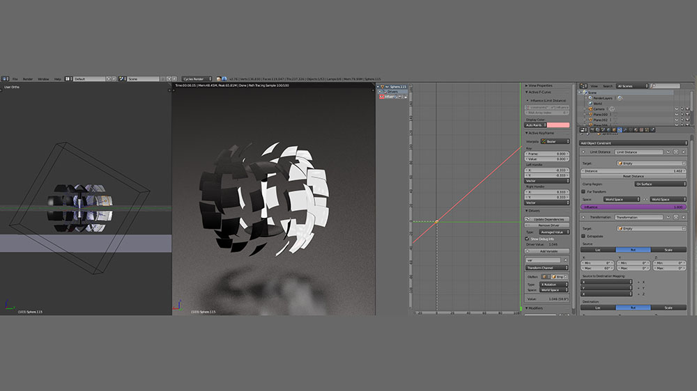Select the active Constraints properties tab icon
Viewport: 697px width, 391px height.
pos(620,129)
